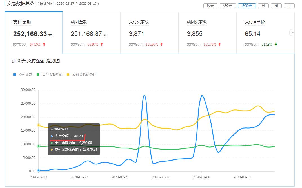Select the 近30天 time range
Image resolution: width=302 pixels, height=188 pixels.
247,6
